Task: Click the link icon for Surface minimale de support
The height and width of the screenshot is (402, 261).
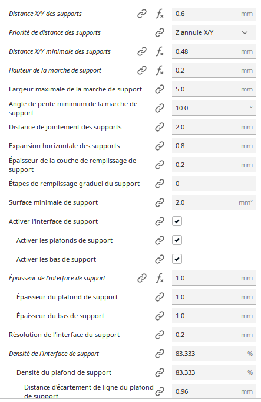Action: pos(160,202)
